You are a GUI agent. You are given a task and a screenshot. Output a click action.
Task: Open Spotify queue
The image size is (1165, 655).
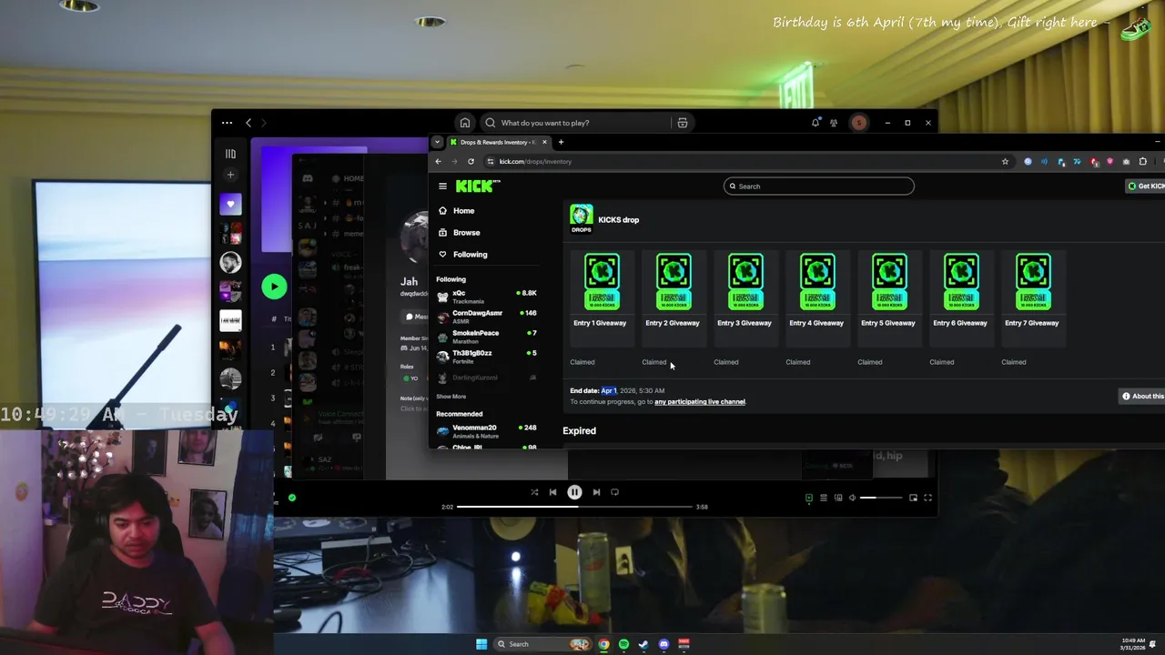click(x=824, y=498)
